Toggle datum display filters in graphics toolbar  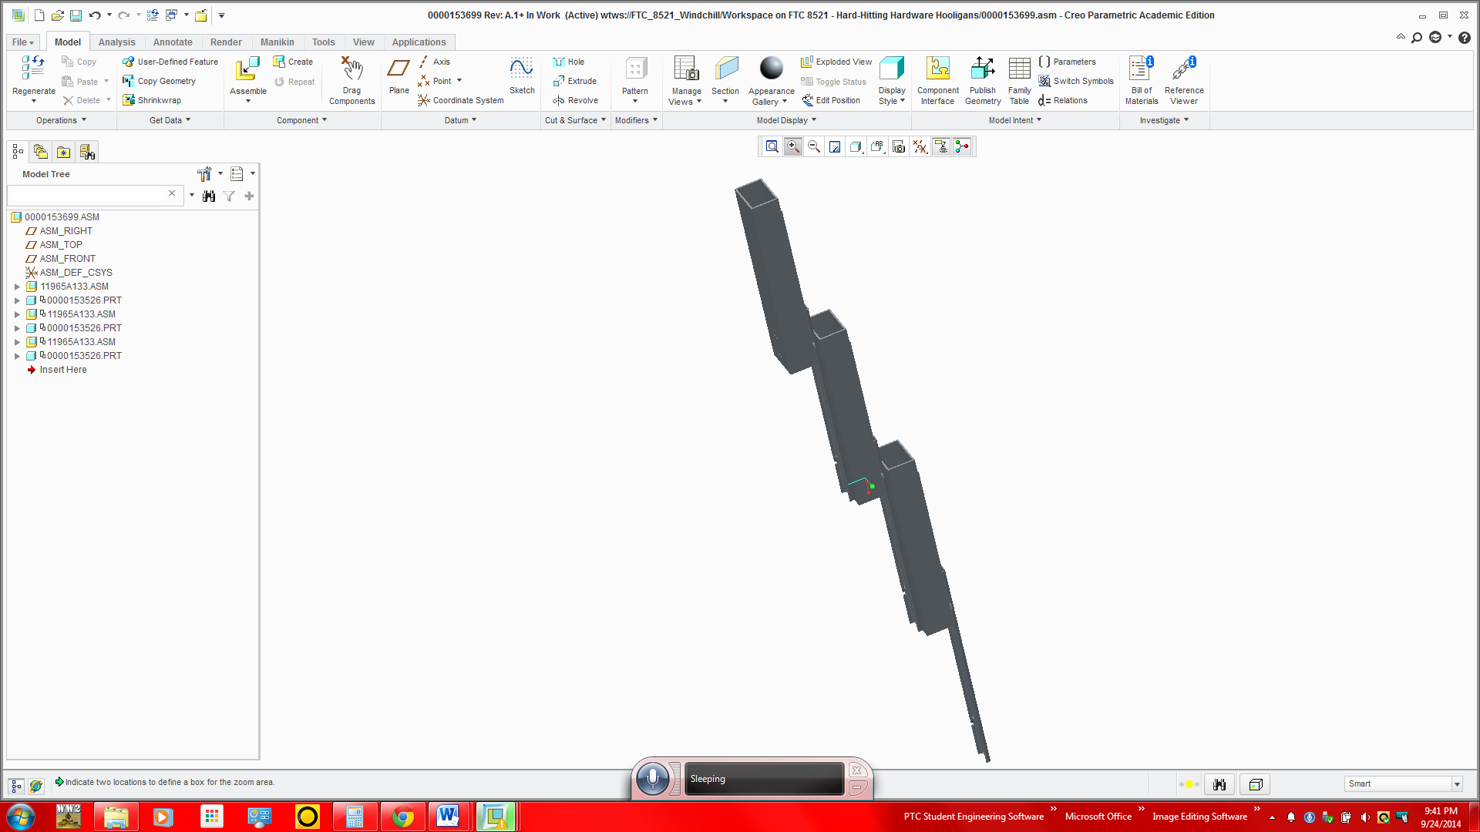pos(920,146)
